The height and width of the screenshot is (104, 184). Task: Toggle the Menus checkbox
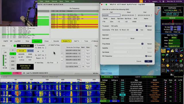tap(92, 41)
